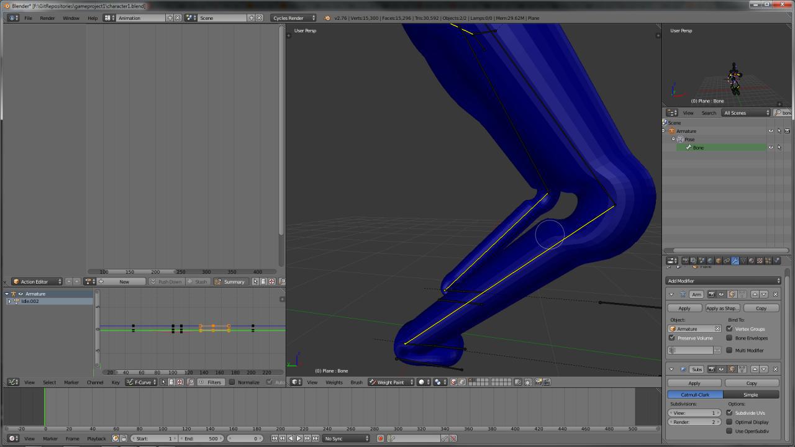Open the Weight Paint mode dropdown
Screen dimensions: 795x447
click(391, 382)
